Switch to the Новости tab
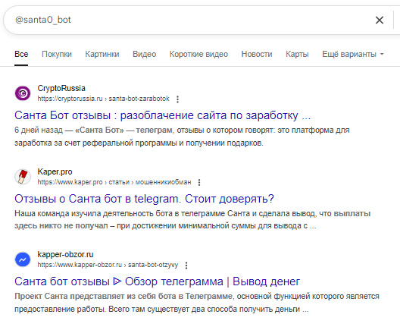This screenshot has height=327, width=400. pos(257,54)
